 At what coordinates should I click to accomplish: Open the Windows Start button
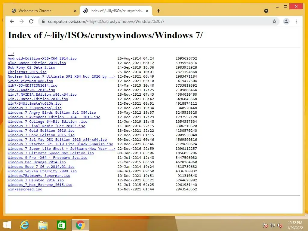tap(7, 225)
